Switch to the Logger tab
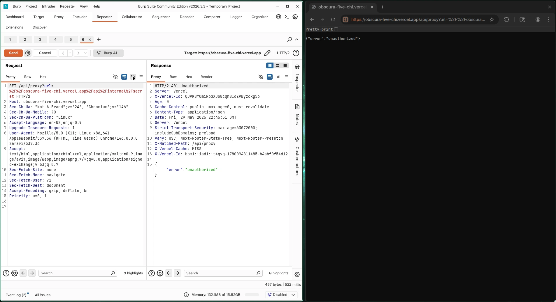Image resolution: width=556 pixels, height=302 pixels. tap(236, 17)
